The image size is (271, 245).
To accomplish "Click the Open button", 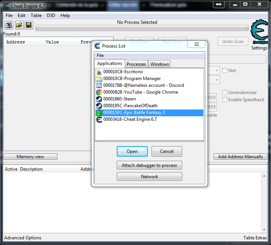I will (x=132, y=151).
